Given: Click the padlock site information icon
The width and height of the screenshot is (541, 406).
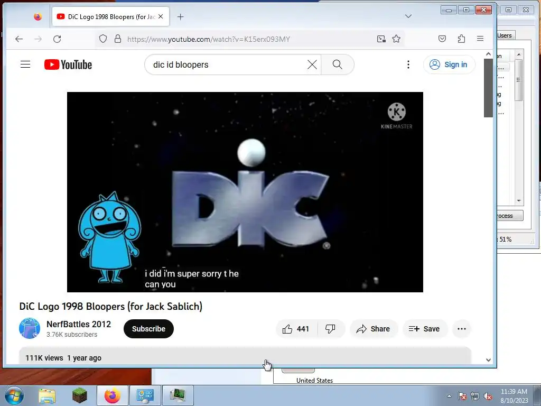Looking at the screenshot, I should pos(118,39).
